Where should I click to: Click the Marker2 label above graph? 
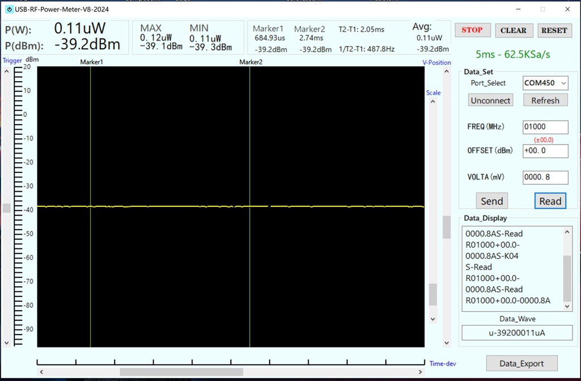(251, 62)
